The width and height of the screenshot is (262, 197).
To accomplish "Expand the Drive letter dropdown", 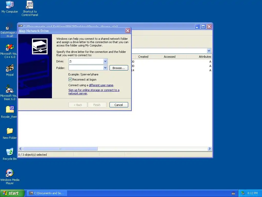I will point(105,61).
